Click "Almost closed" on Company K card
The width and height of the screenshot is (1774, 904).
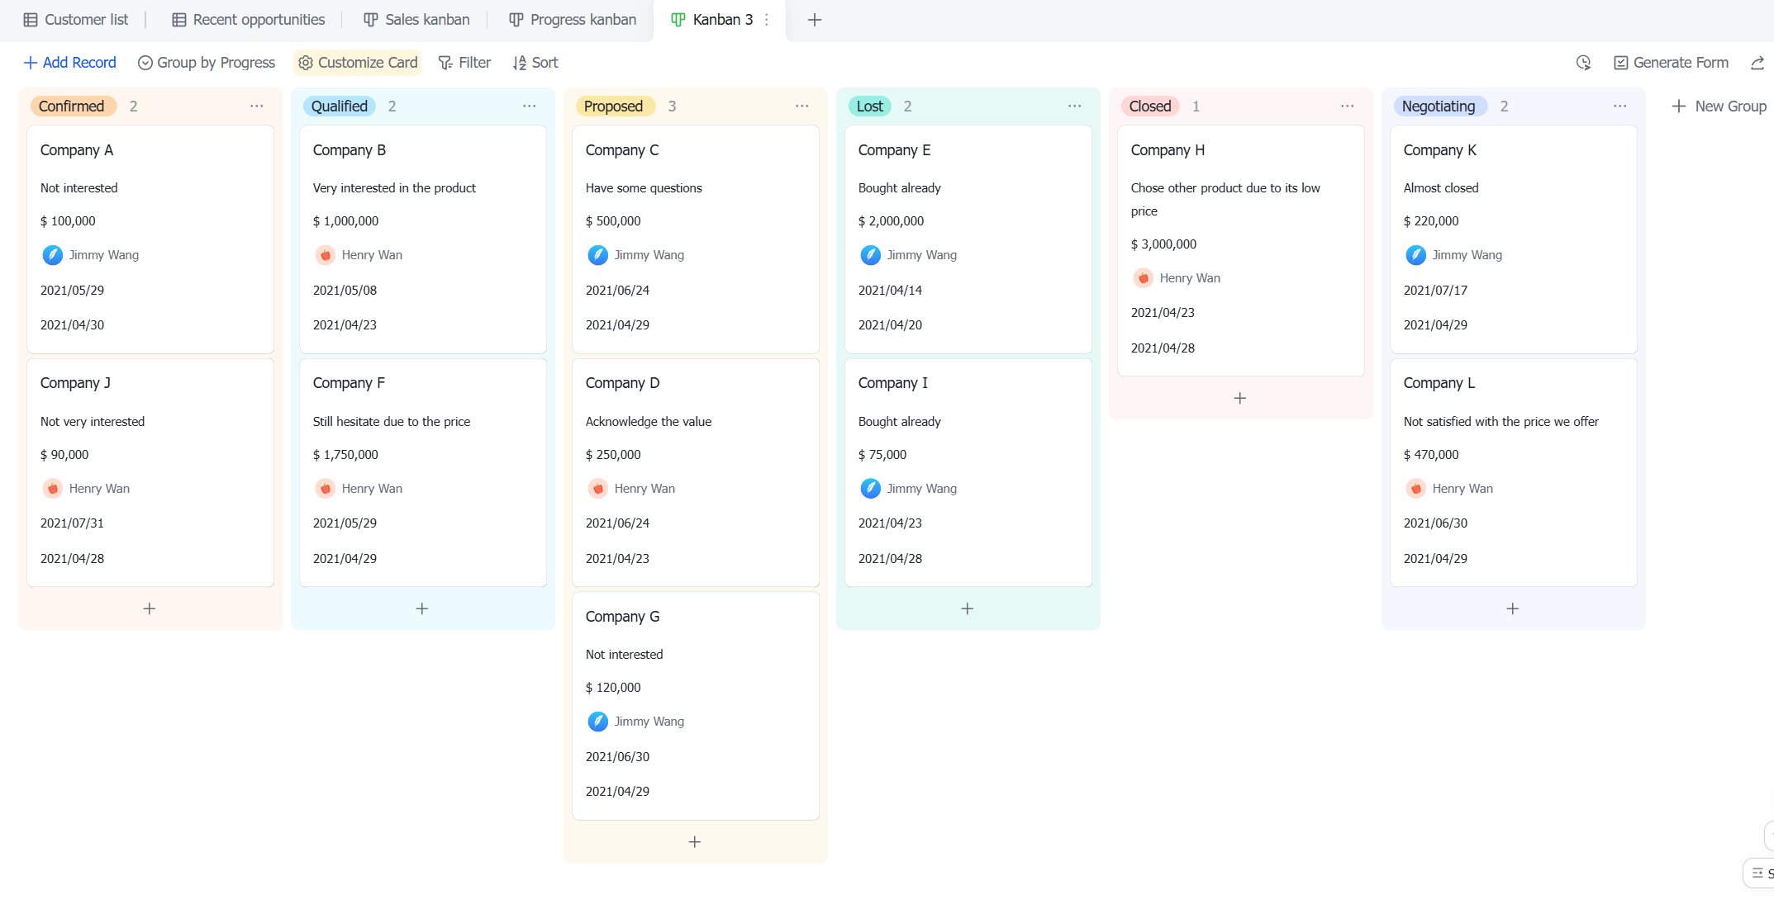[1441, 188]
